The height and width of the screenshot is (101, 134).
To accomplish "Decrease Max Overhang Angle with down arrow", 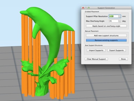I will point(120,22).
